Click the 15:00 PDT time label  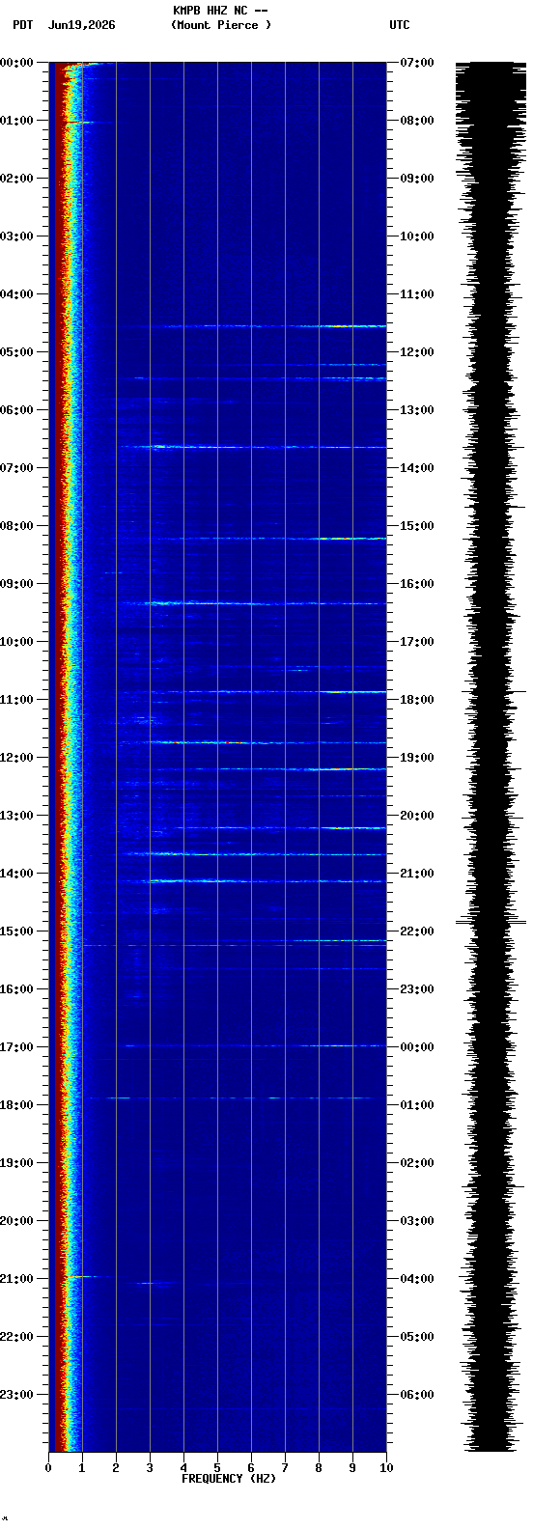(16, 931)
